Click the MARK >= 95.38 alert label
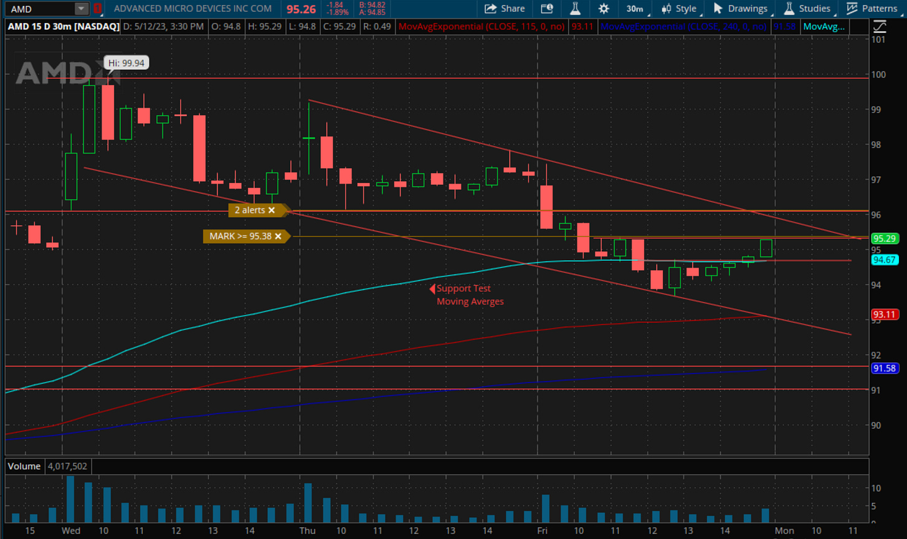The height and width of the screenshot is (539, 907). 240,237
